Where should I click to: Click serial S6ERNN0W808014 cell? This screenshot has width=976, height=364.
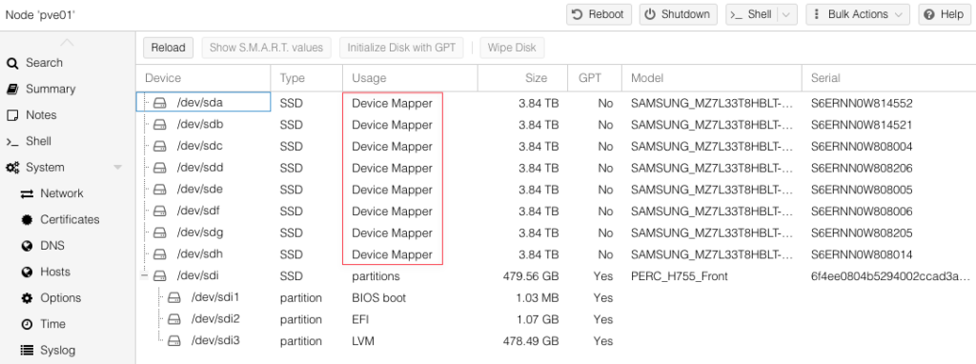coord(862,254)
